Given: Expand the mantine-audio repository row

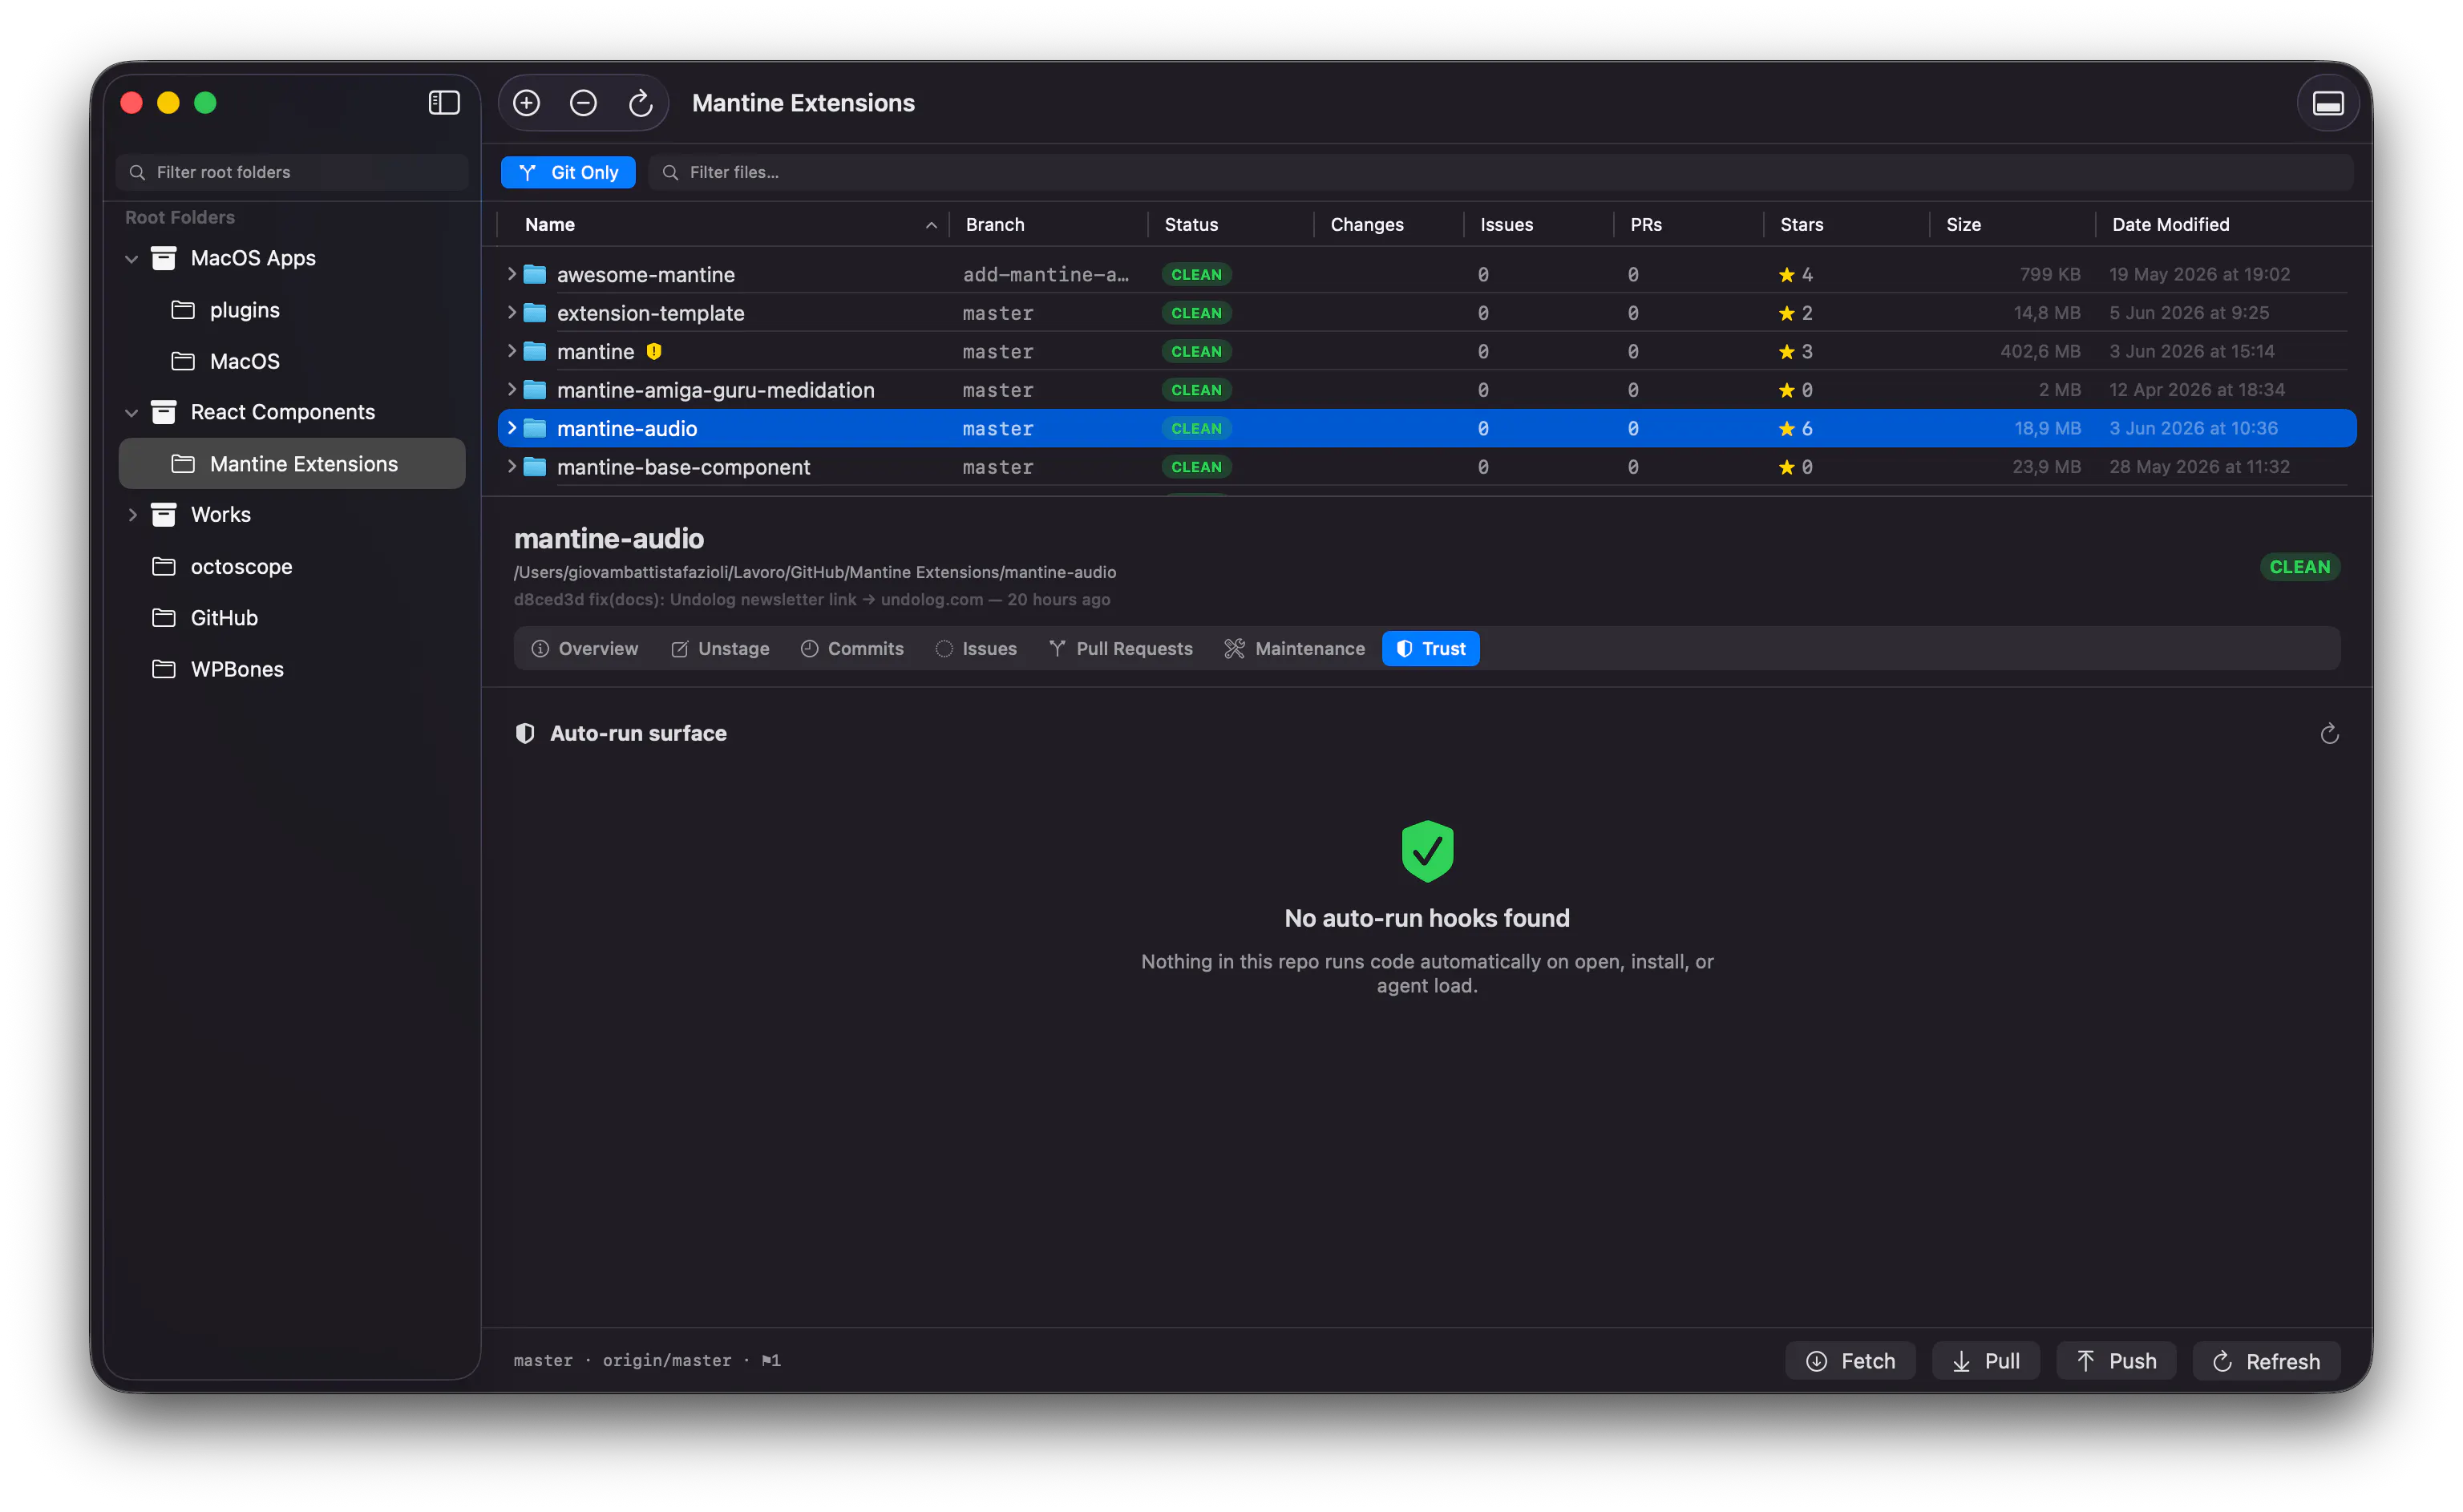Looking at the screenshot, I should point(511,428).
